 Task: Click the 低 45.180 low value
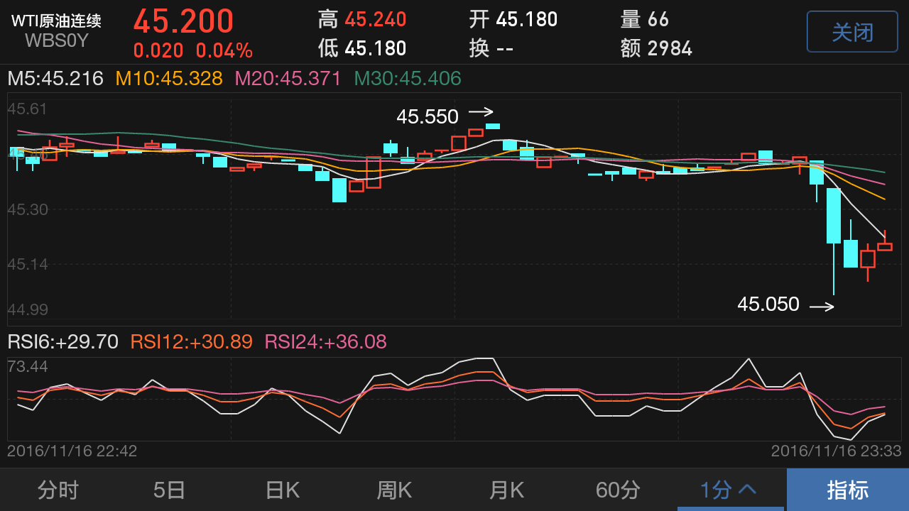[x=362, y=48]
